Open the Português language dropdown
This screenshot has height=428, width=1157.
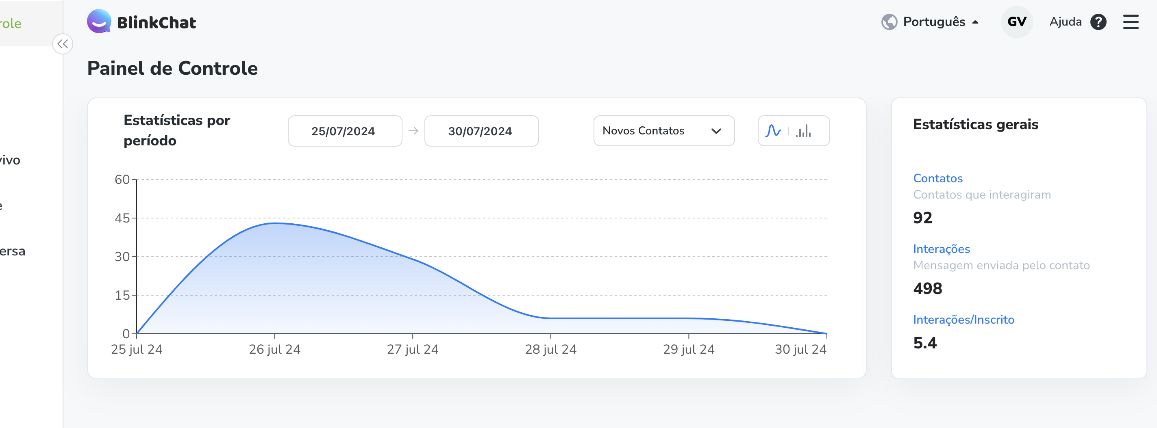(x=930, y=22)
